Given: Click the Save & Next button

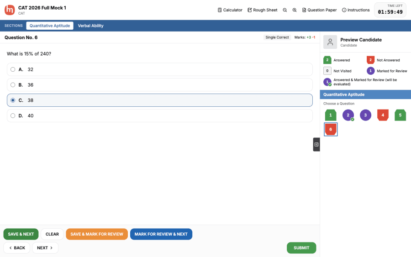Looking at the screenshot, I should coord(21,234).
